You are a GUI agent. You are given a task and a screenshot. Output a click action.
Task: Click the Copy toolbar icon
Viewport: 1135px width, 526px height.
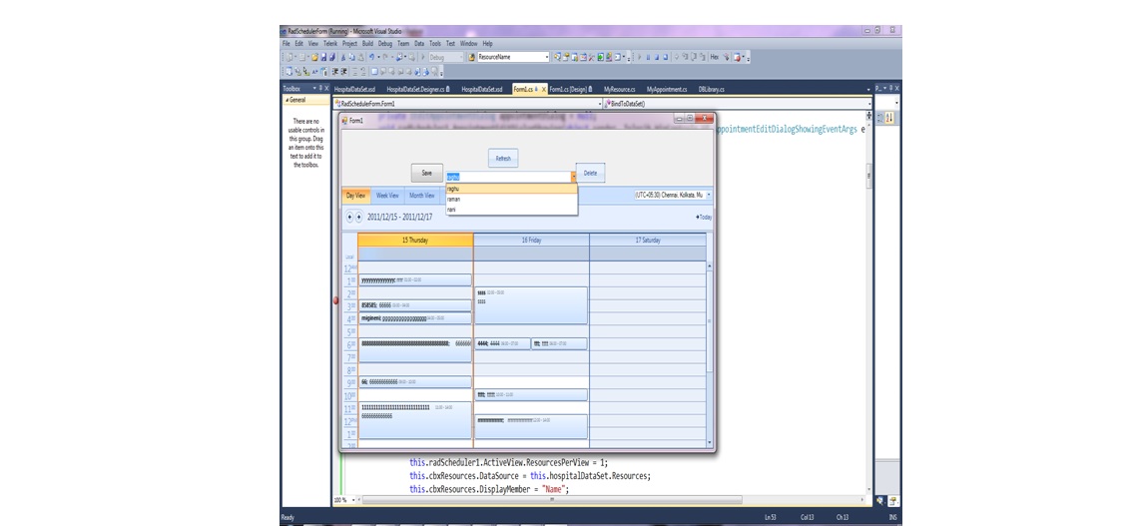(x=351, y=57)
